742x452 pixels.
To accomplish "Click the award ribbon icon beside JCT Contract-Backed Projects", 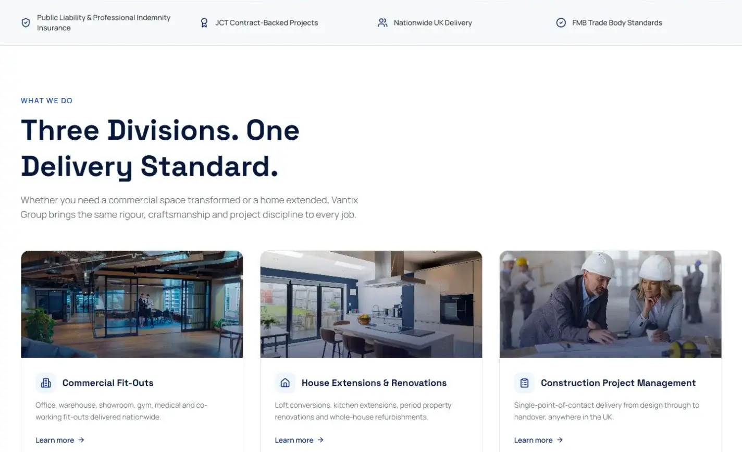I will point(204,23).
